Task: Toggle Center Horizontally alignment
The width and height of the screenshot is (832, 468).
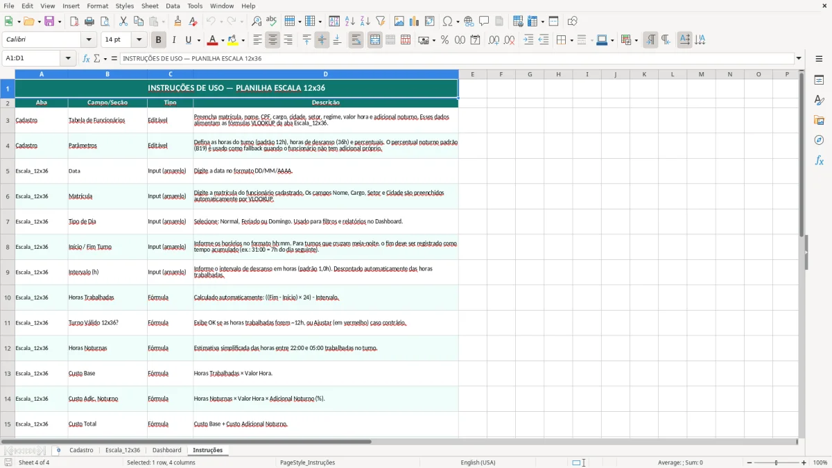Action: (x=272, y=40)
